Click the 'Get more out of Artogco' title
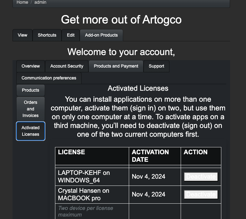246x219 pixels. click(x=121, y=20)
